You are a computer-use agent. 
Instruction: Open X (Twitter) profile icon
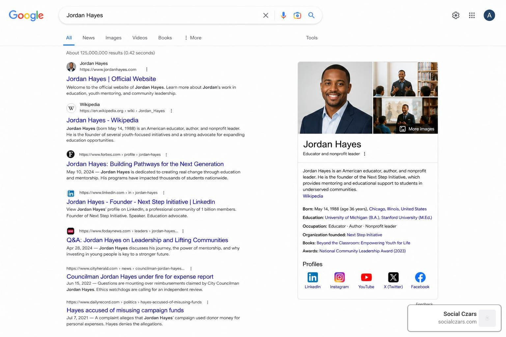tap(393, 277)
